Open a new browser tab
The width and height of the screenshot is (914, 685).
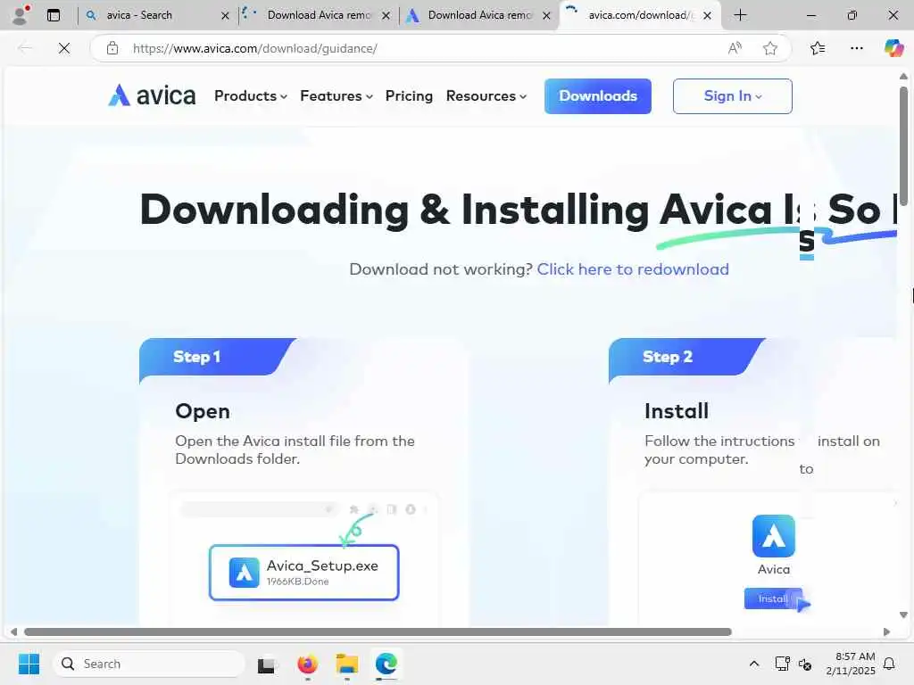(740, 15)
